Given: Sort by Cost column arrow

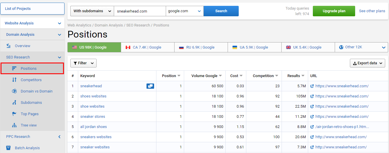Looking at the screenshot, I should pyautogui.click(x=241, y=76).
